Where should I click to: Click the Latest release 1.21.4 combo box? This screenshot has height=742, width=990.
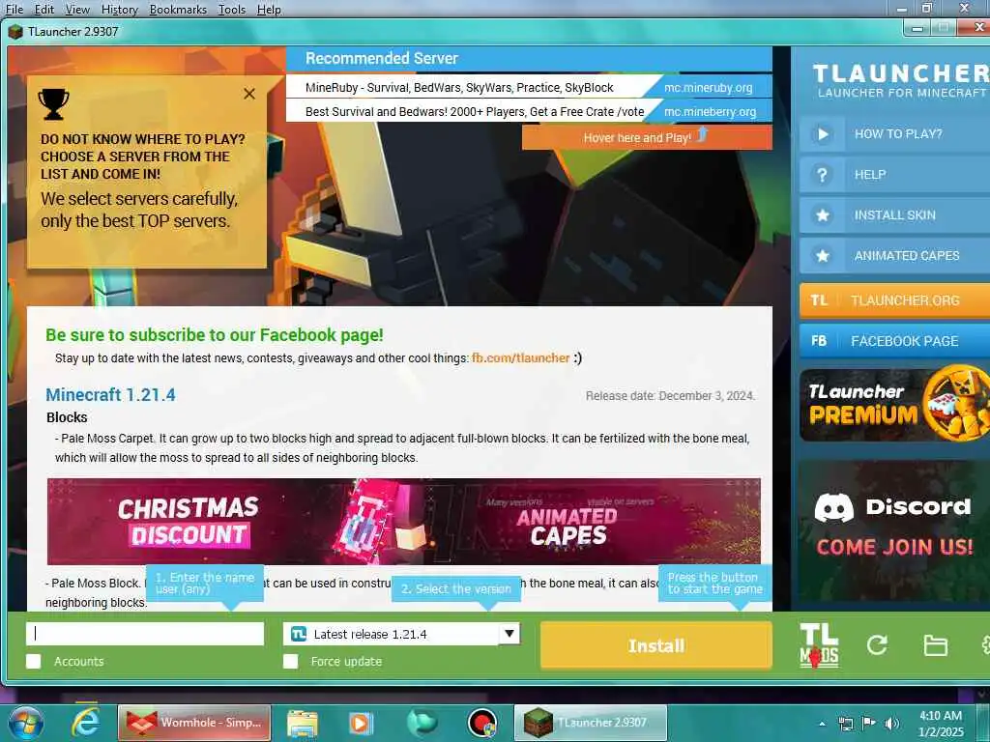point(401,634)
